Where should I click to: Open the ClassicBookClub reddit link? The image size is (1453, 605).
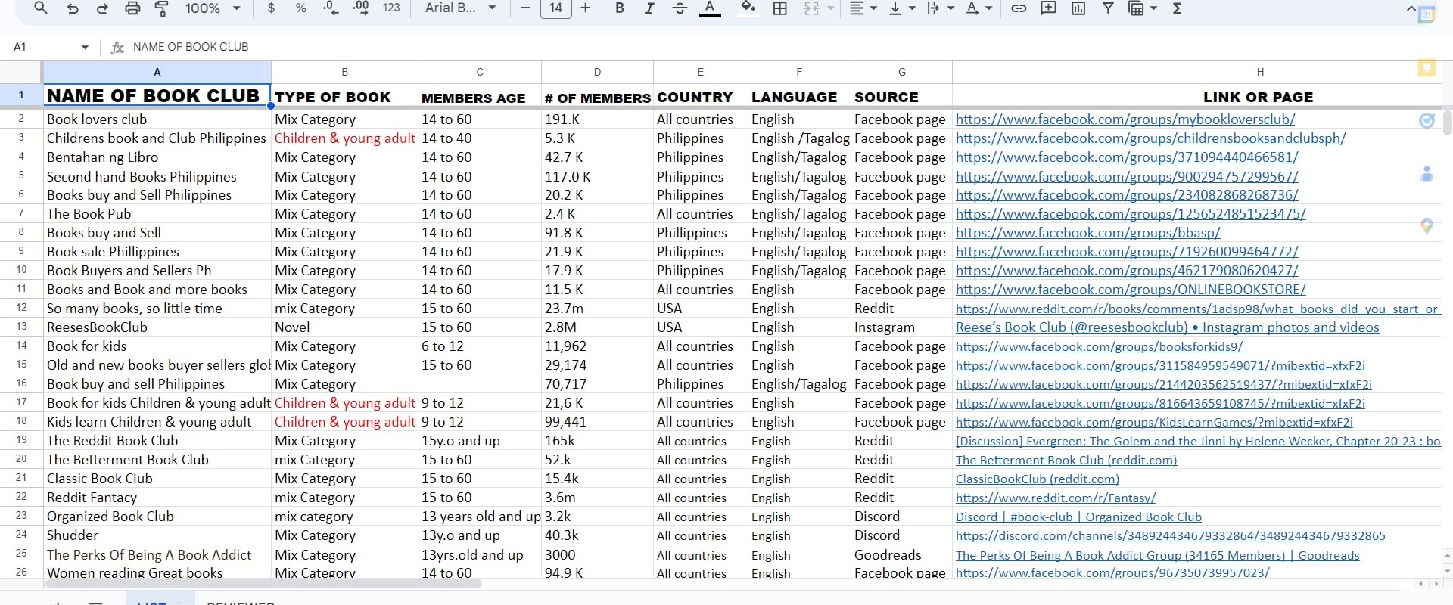coord(1038,479)
